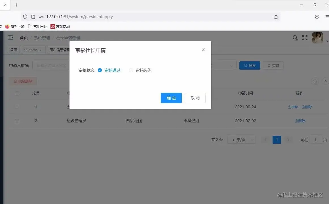Viewport: 329px width, 204px height.
Task: Select the 审核失败 radio option
Action: coord(140,70)
